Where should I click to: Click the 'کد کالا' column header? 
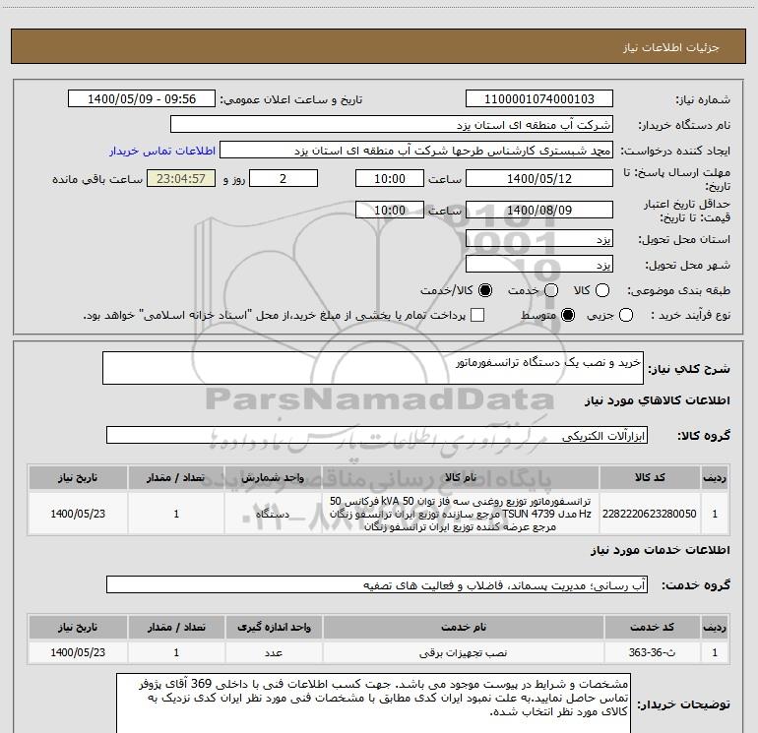[650, 477]
